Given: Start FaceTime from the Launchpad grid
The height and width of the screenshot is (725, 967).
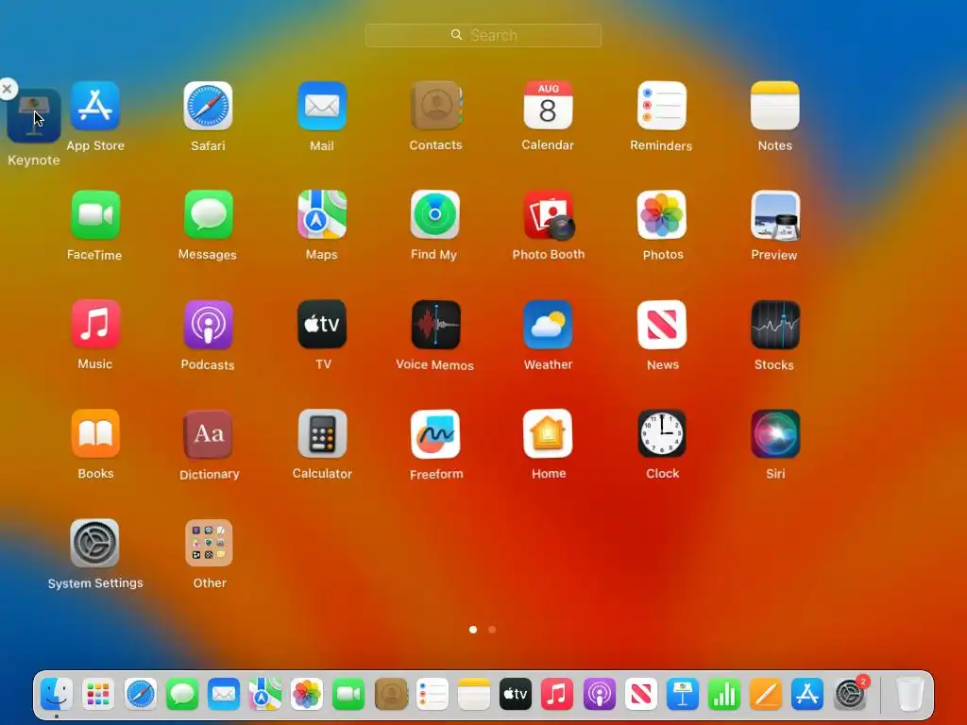Looking at the screenshot, I should point(95,215).
